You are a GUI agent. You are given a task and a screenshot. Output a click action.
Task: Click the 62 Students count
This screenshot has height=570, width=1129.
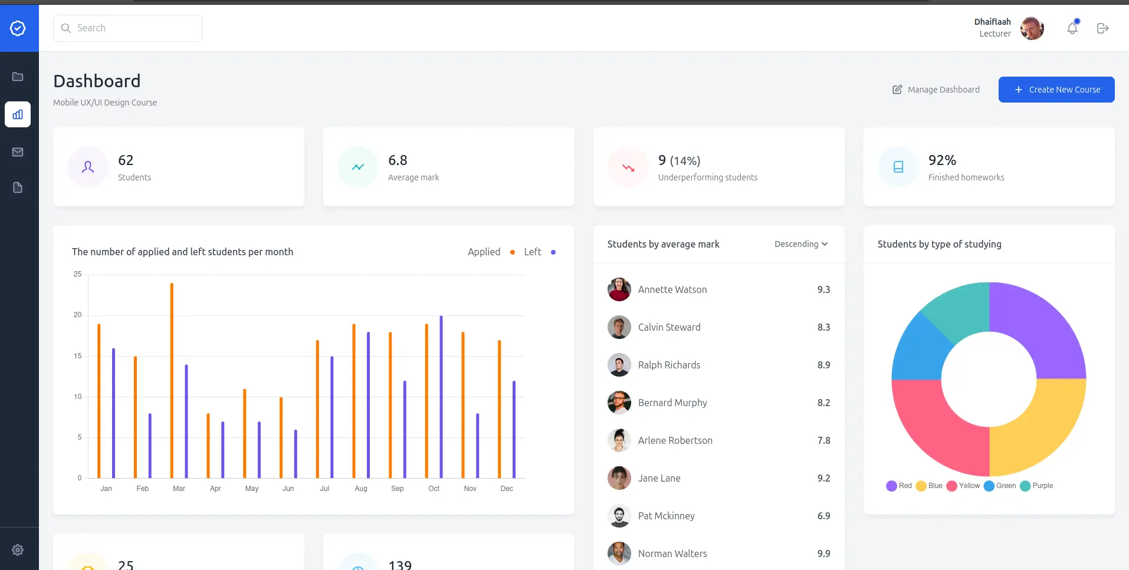click(x=126, y=160)
